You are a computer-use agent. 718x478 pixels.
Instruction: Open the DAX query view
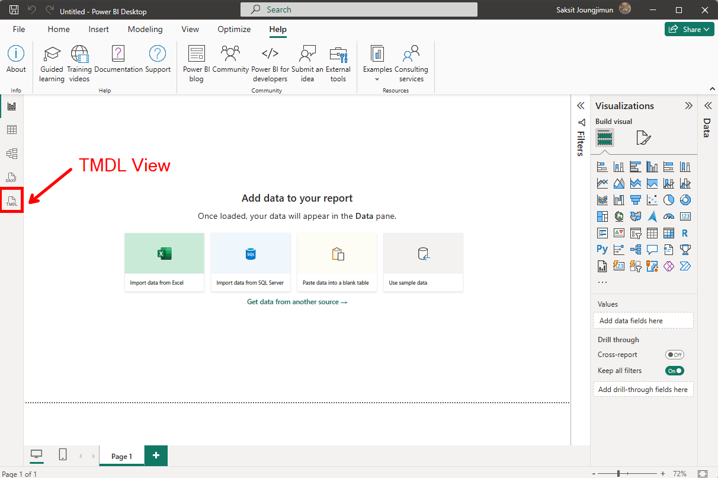12,176
